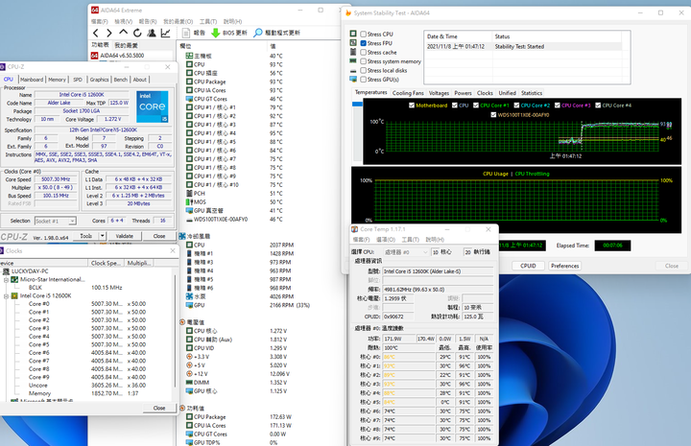Image resolution: width=691 pixels, height=446 pixels.
Task: Toggle CPU Core #1 graph legend checkbox
Action: point(476,106)
